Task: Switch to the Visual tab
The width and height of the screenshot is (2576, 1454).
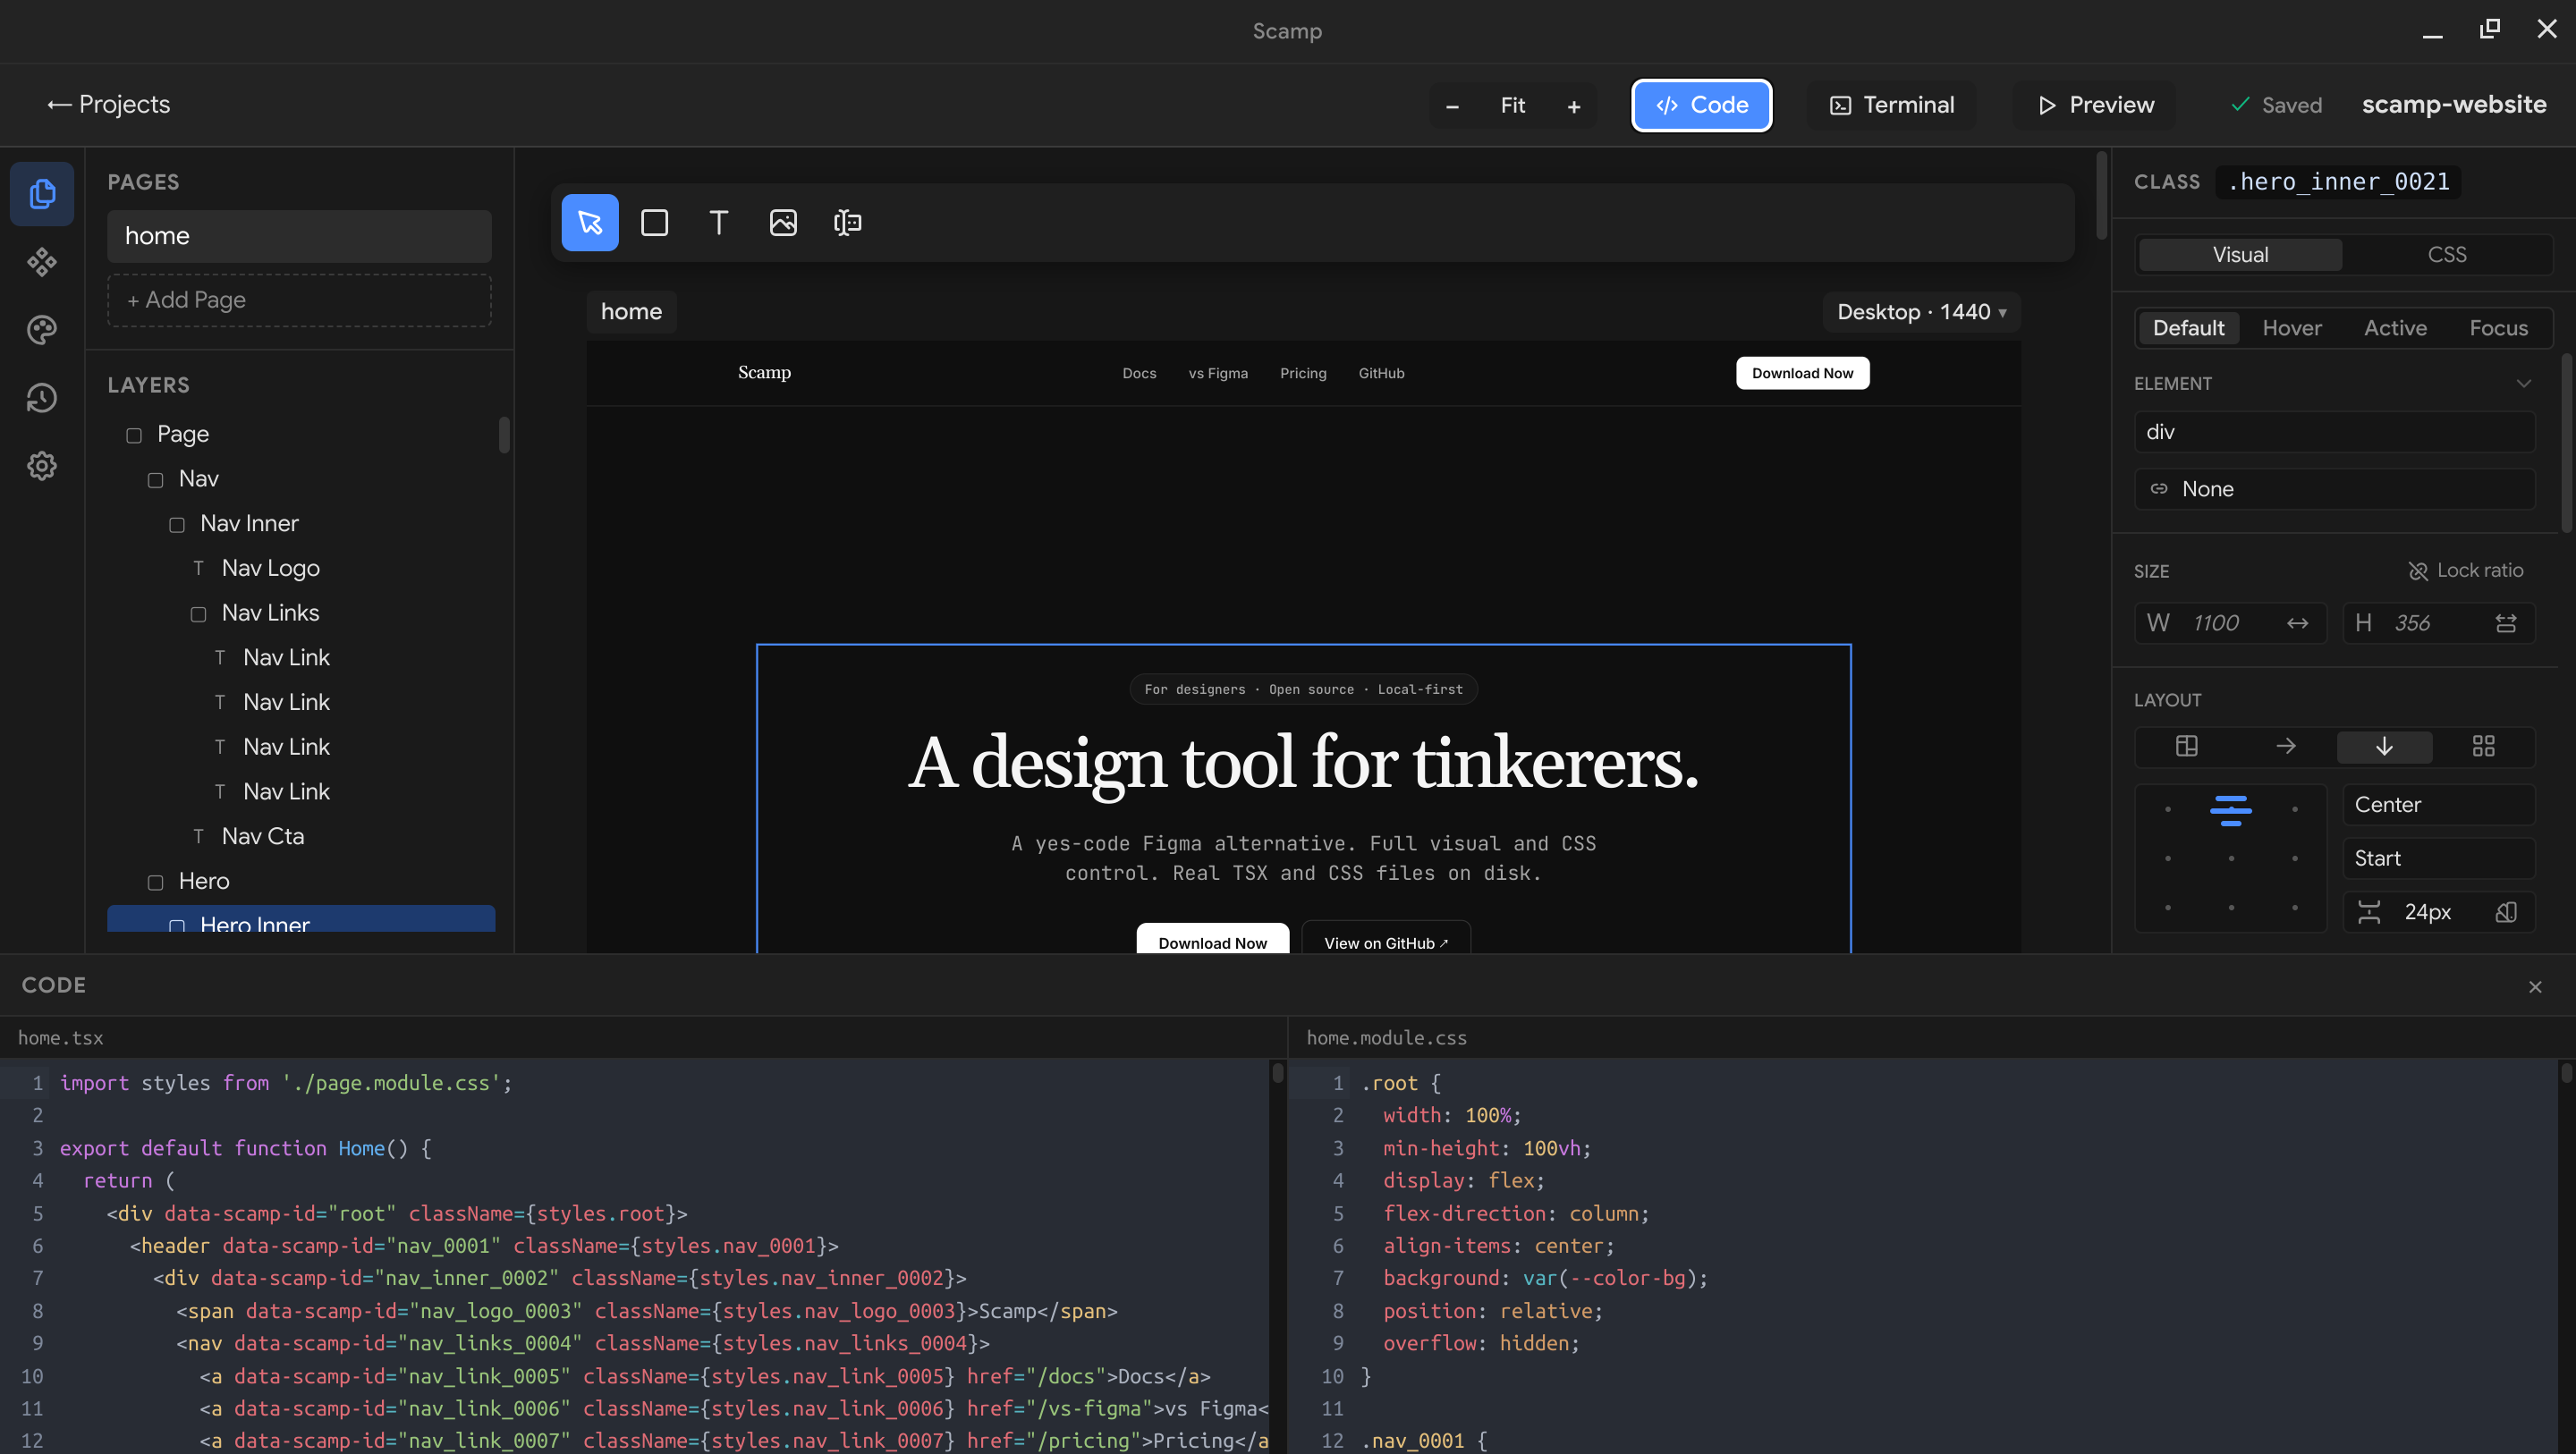Action: (2240, 255)
